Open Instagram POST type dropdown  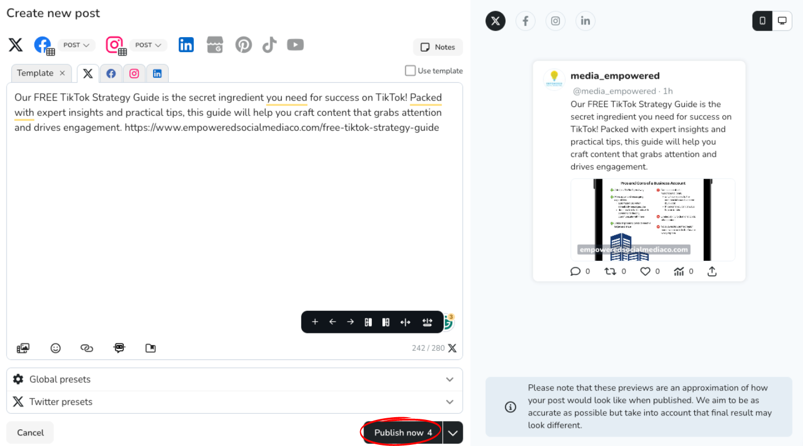point(148,45)
